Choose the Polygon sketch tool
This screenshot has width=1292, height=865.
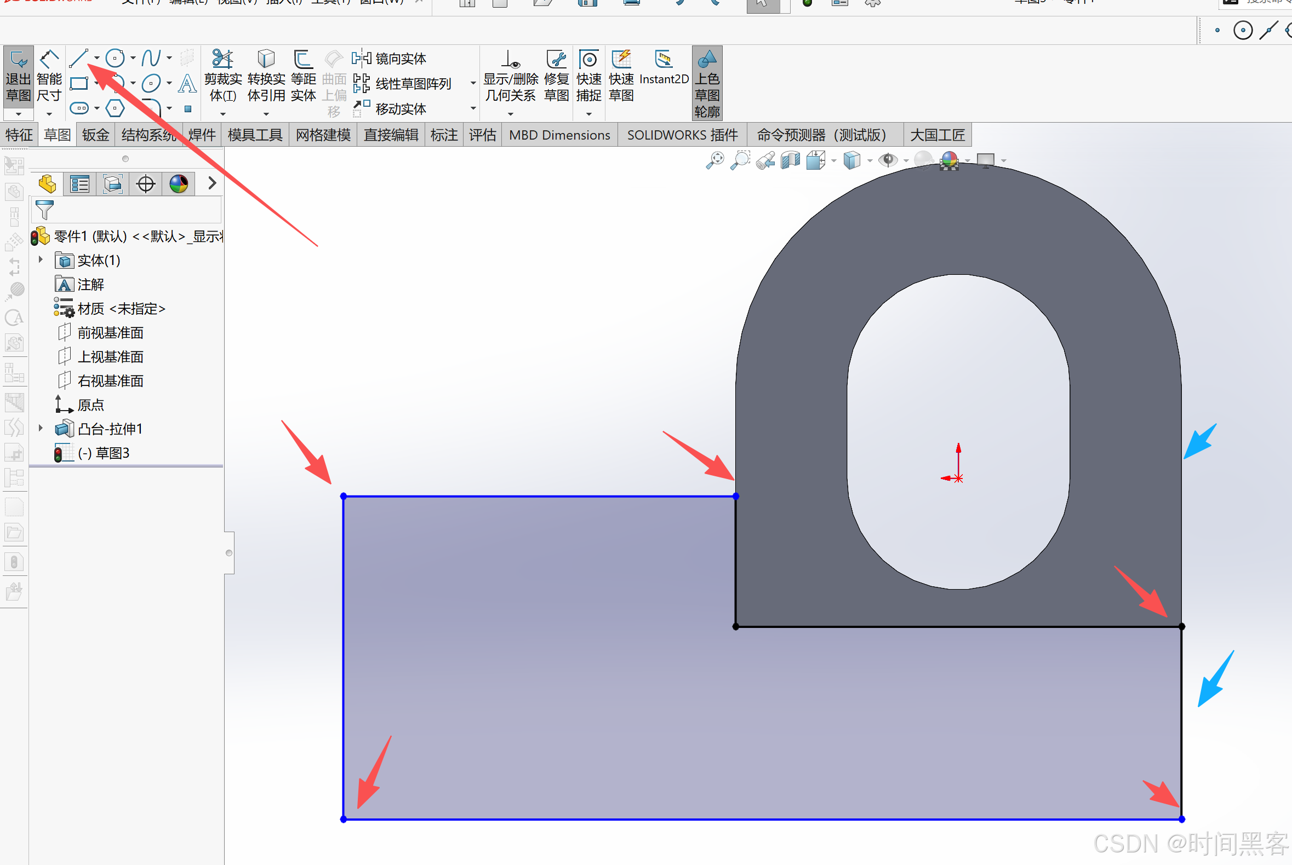click(115, 108)
